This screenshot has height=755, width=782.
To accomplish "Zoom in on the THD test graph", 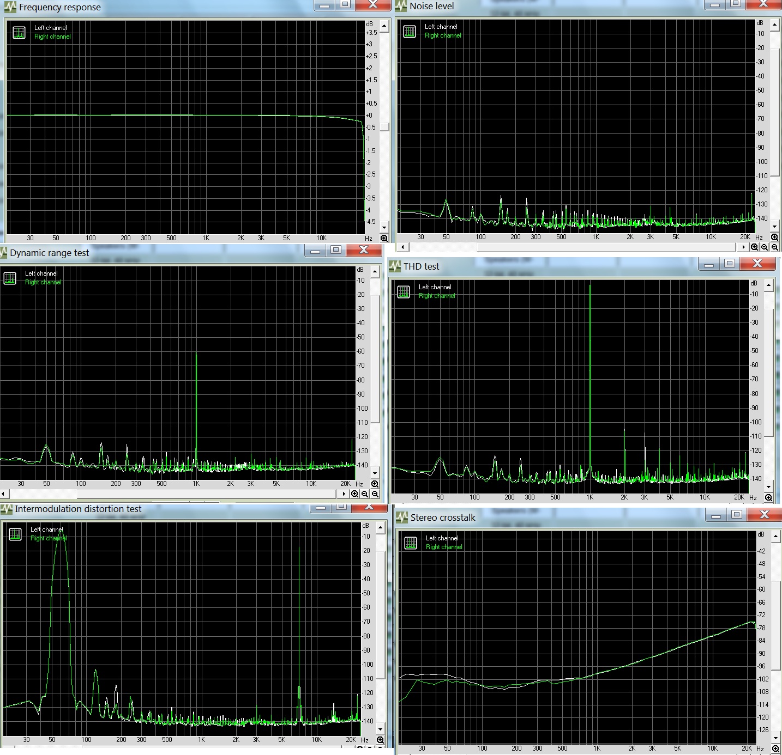I will point(769,498).
